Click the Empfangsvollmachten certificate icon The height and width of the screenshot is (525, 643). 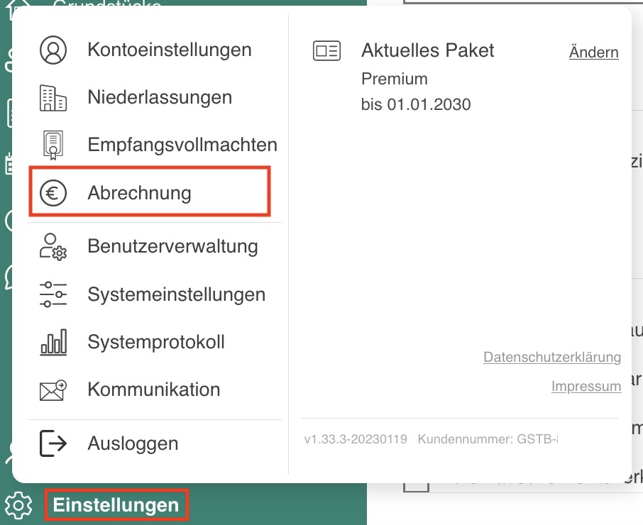coord(53,145)
